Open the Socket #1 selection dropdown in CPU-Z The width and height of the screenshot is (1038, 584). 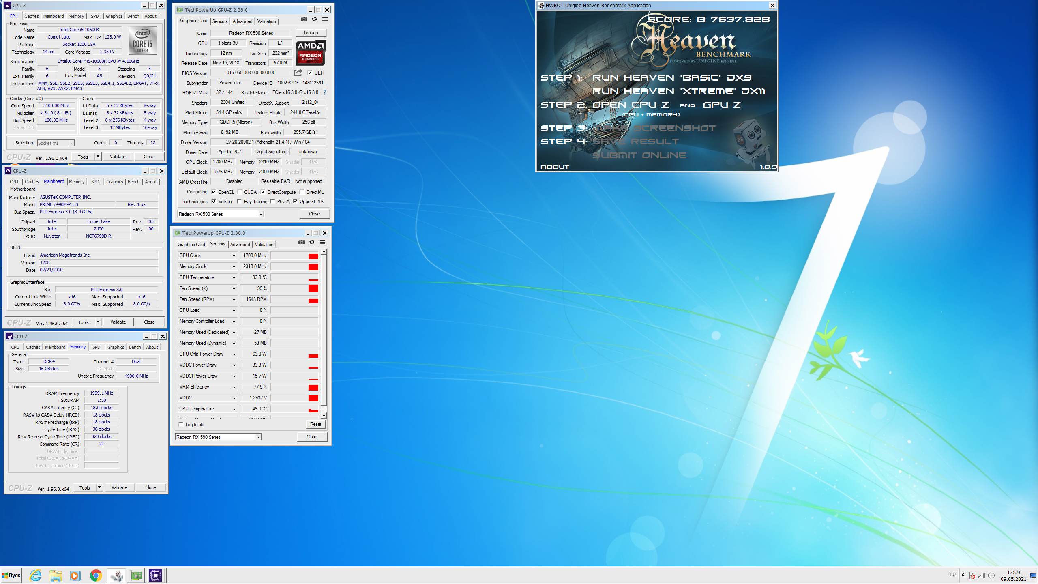click(71, 143)
